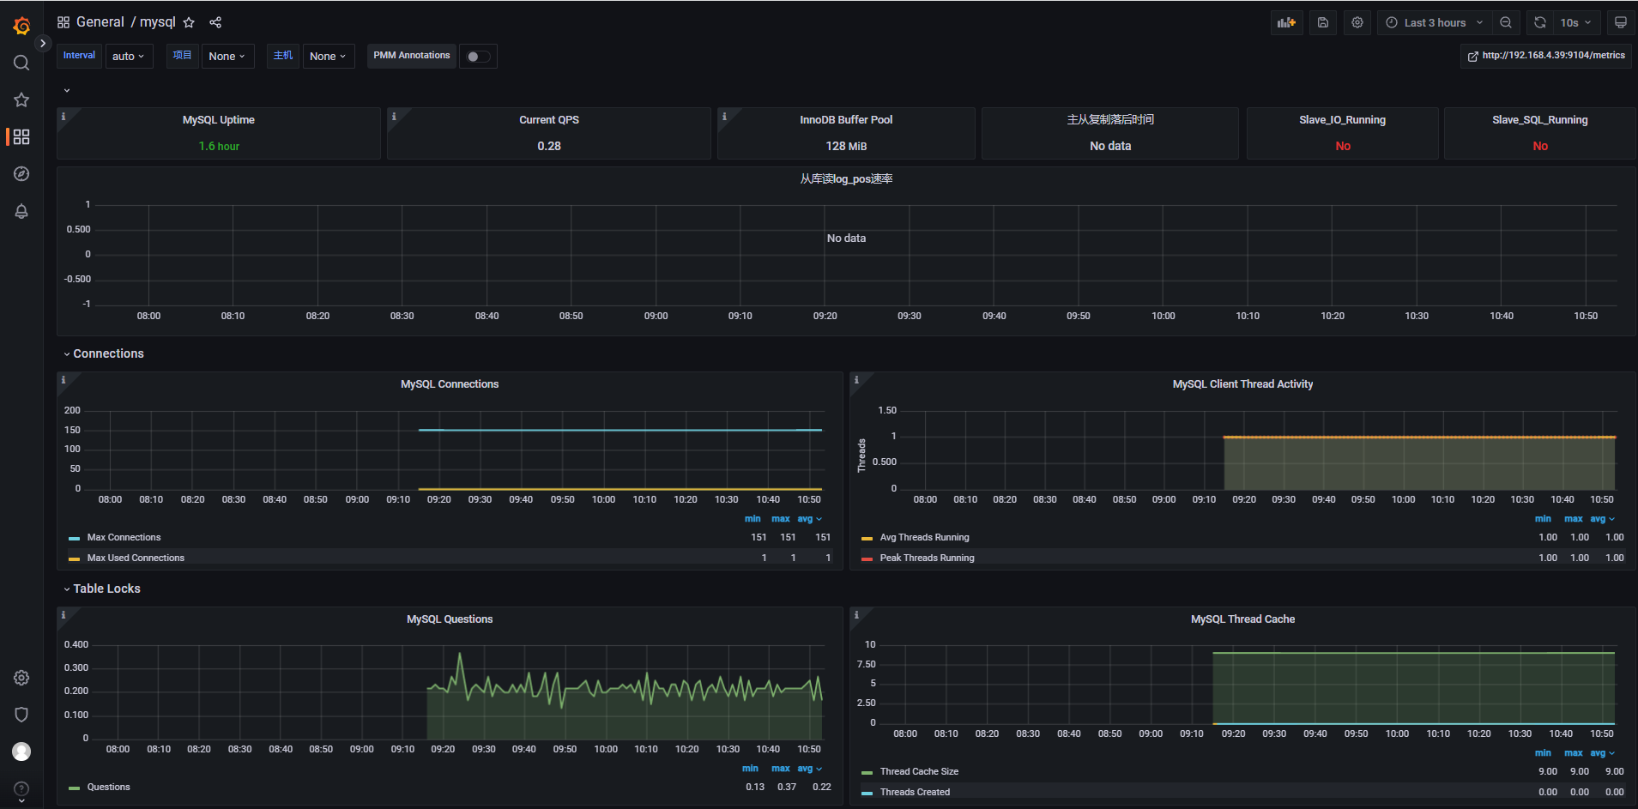
Task: Sort MySQL Connections legend by avg
Action: 809,518
